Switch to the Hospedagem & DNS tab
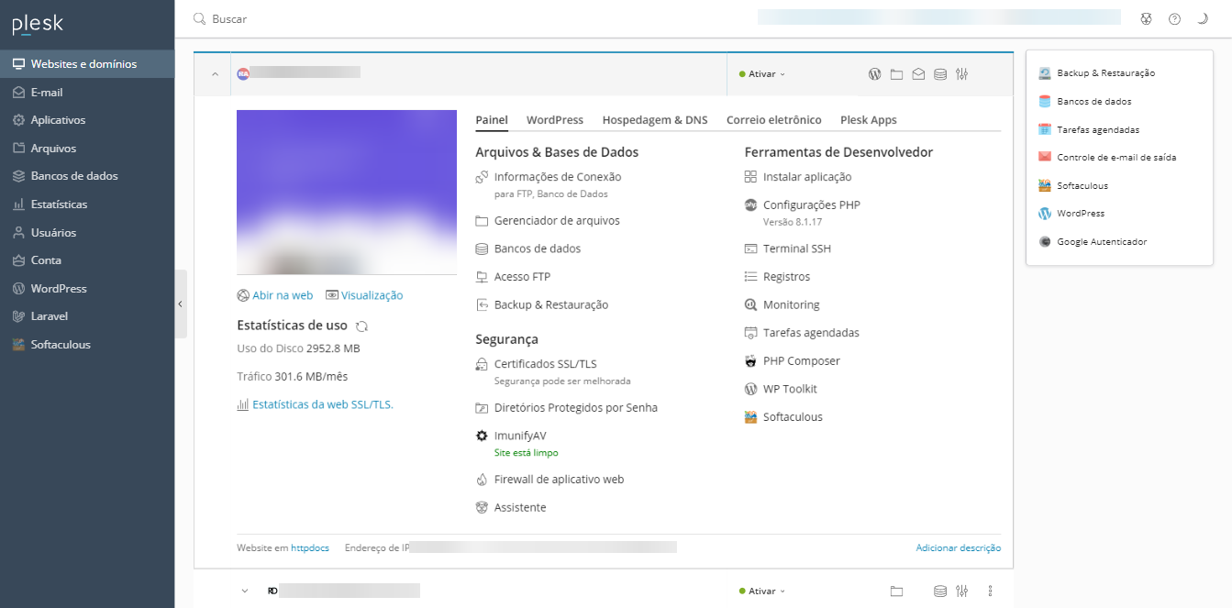This screenshot has width=1232, height=608. [655, 120]
